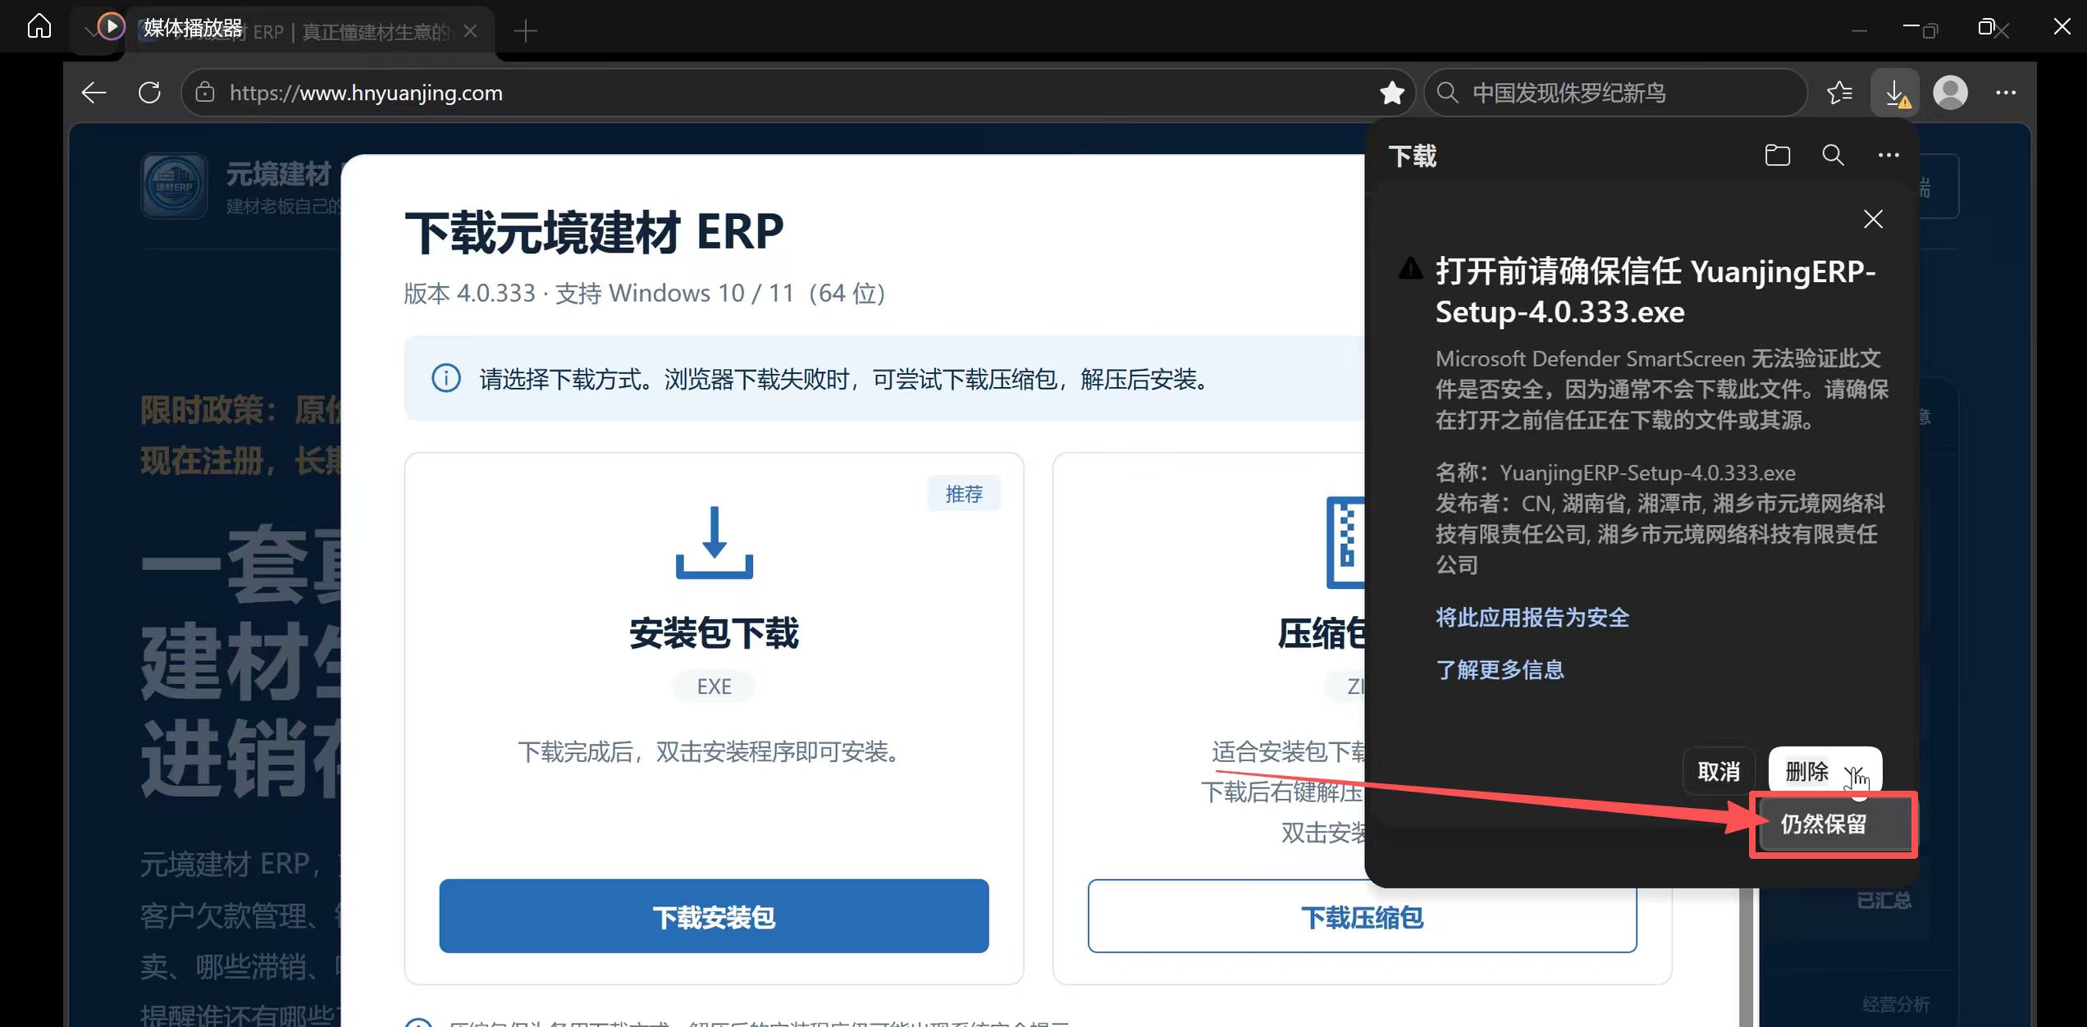Close the ERP browser tab

pyautogui.click(x=470, y=31)
